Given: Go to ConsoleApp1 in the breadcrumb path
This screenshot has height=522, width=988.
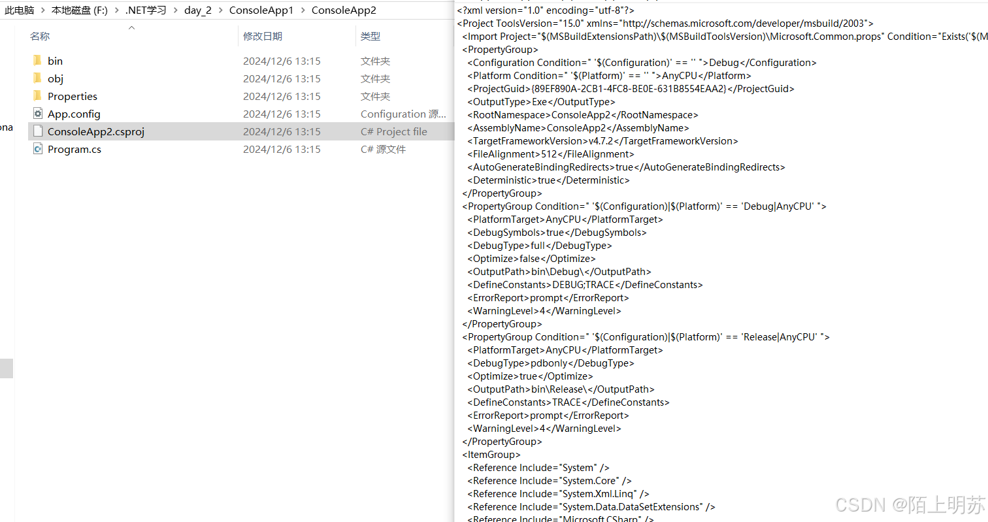Looking at the screenshot, I should click(x=261, y=10).
